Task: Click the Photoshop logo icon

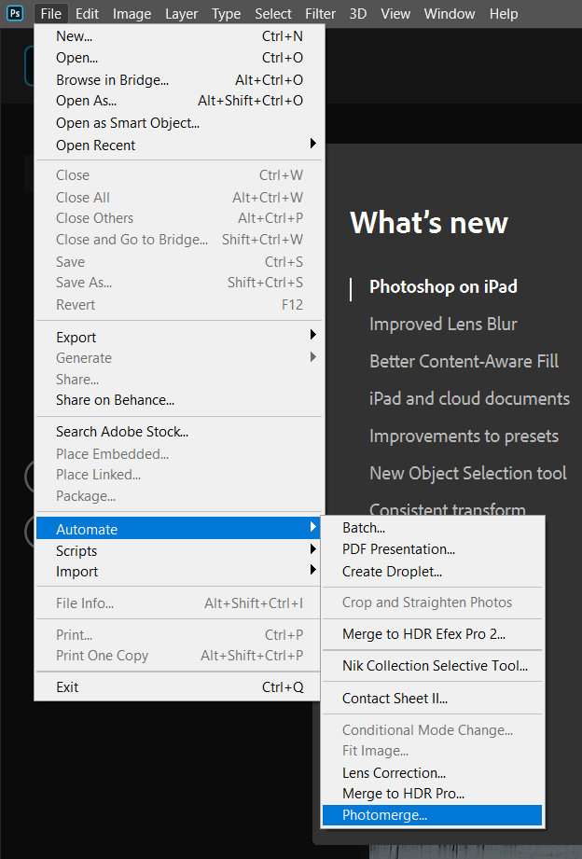Action: (15, 14)
